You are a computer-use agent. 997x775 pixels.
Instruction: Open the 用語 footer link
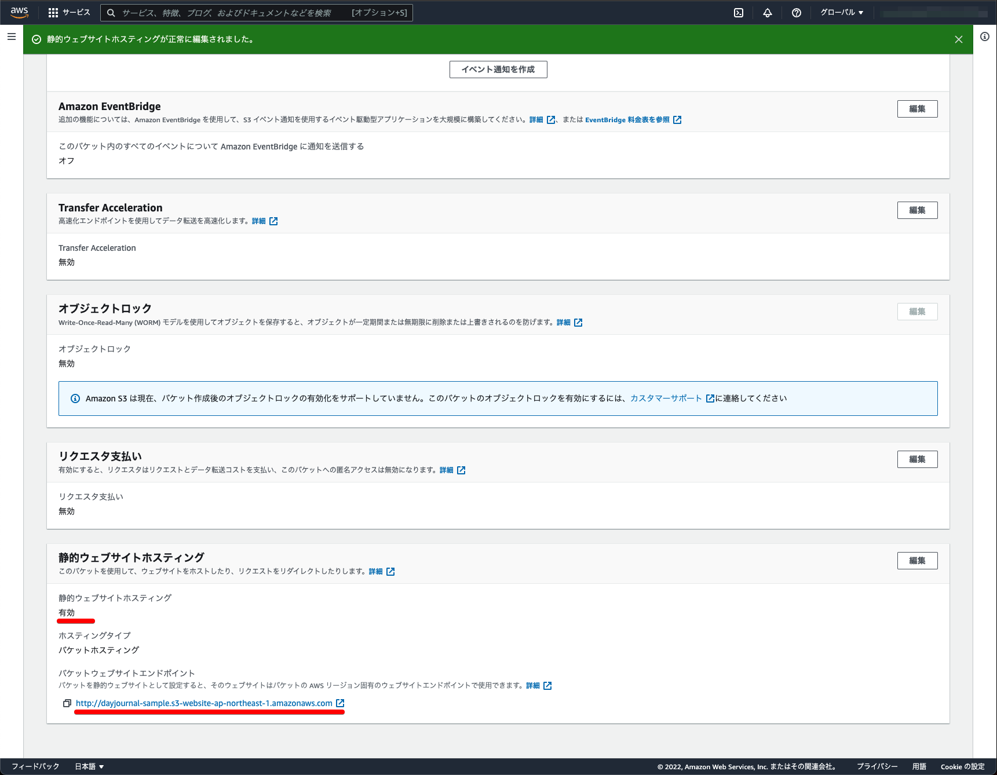click(x=919, y=766)
